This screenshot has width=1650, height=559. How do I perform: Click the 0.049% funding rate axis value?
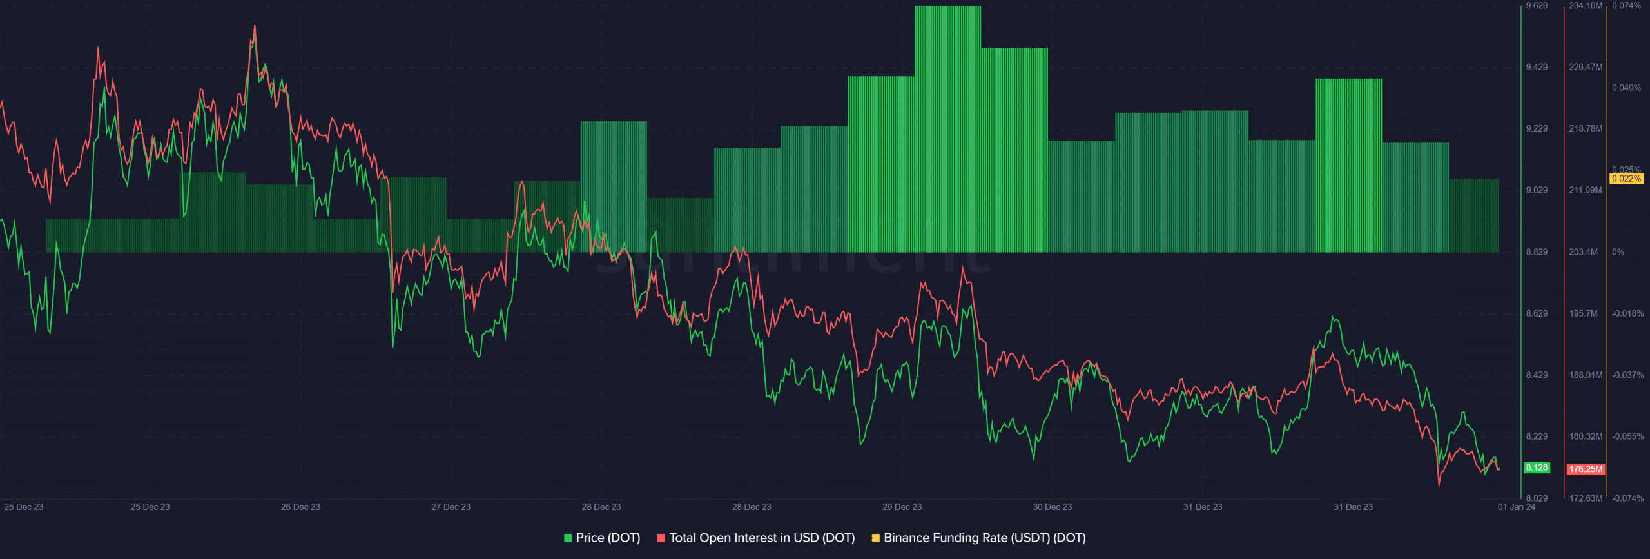[1627, 88]
